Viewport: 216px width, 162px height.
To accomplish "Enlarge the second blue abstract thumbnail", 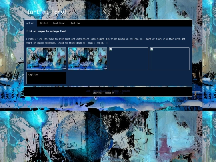I will (87, 59).
